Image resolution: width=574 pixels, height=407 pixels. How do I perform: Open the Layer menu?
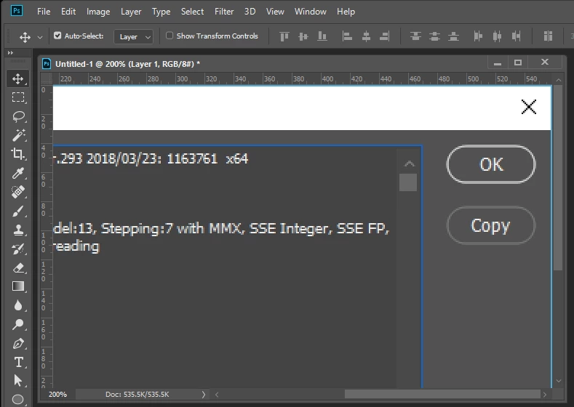click(131, 12)
